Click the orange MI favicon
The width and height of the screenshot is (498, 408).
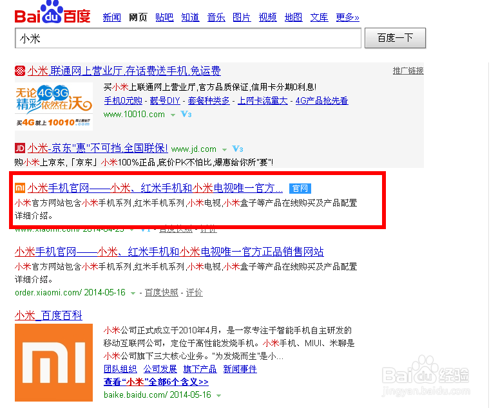[x=20, y=188]
